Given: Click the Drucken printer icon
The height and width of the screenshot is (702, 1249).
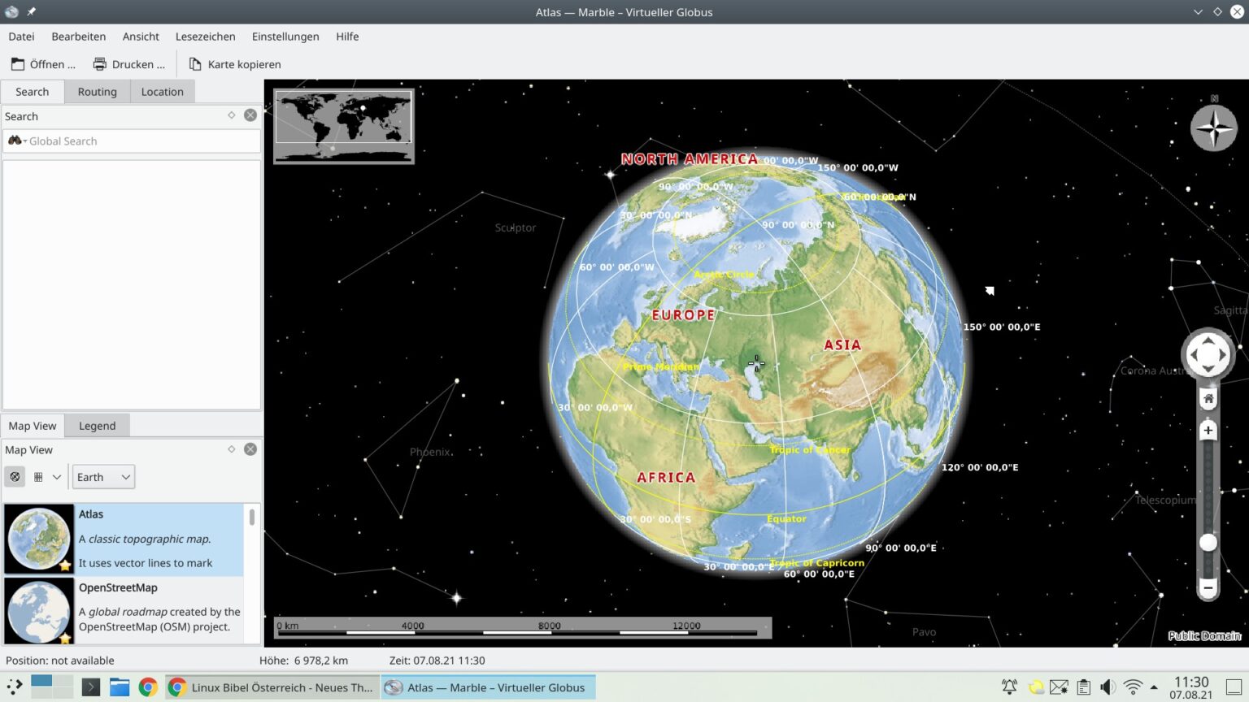Looking at the screenshot, I should [99, 63].
